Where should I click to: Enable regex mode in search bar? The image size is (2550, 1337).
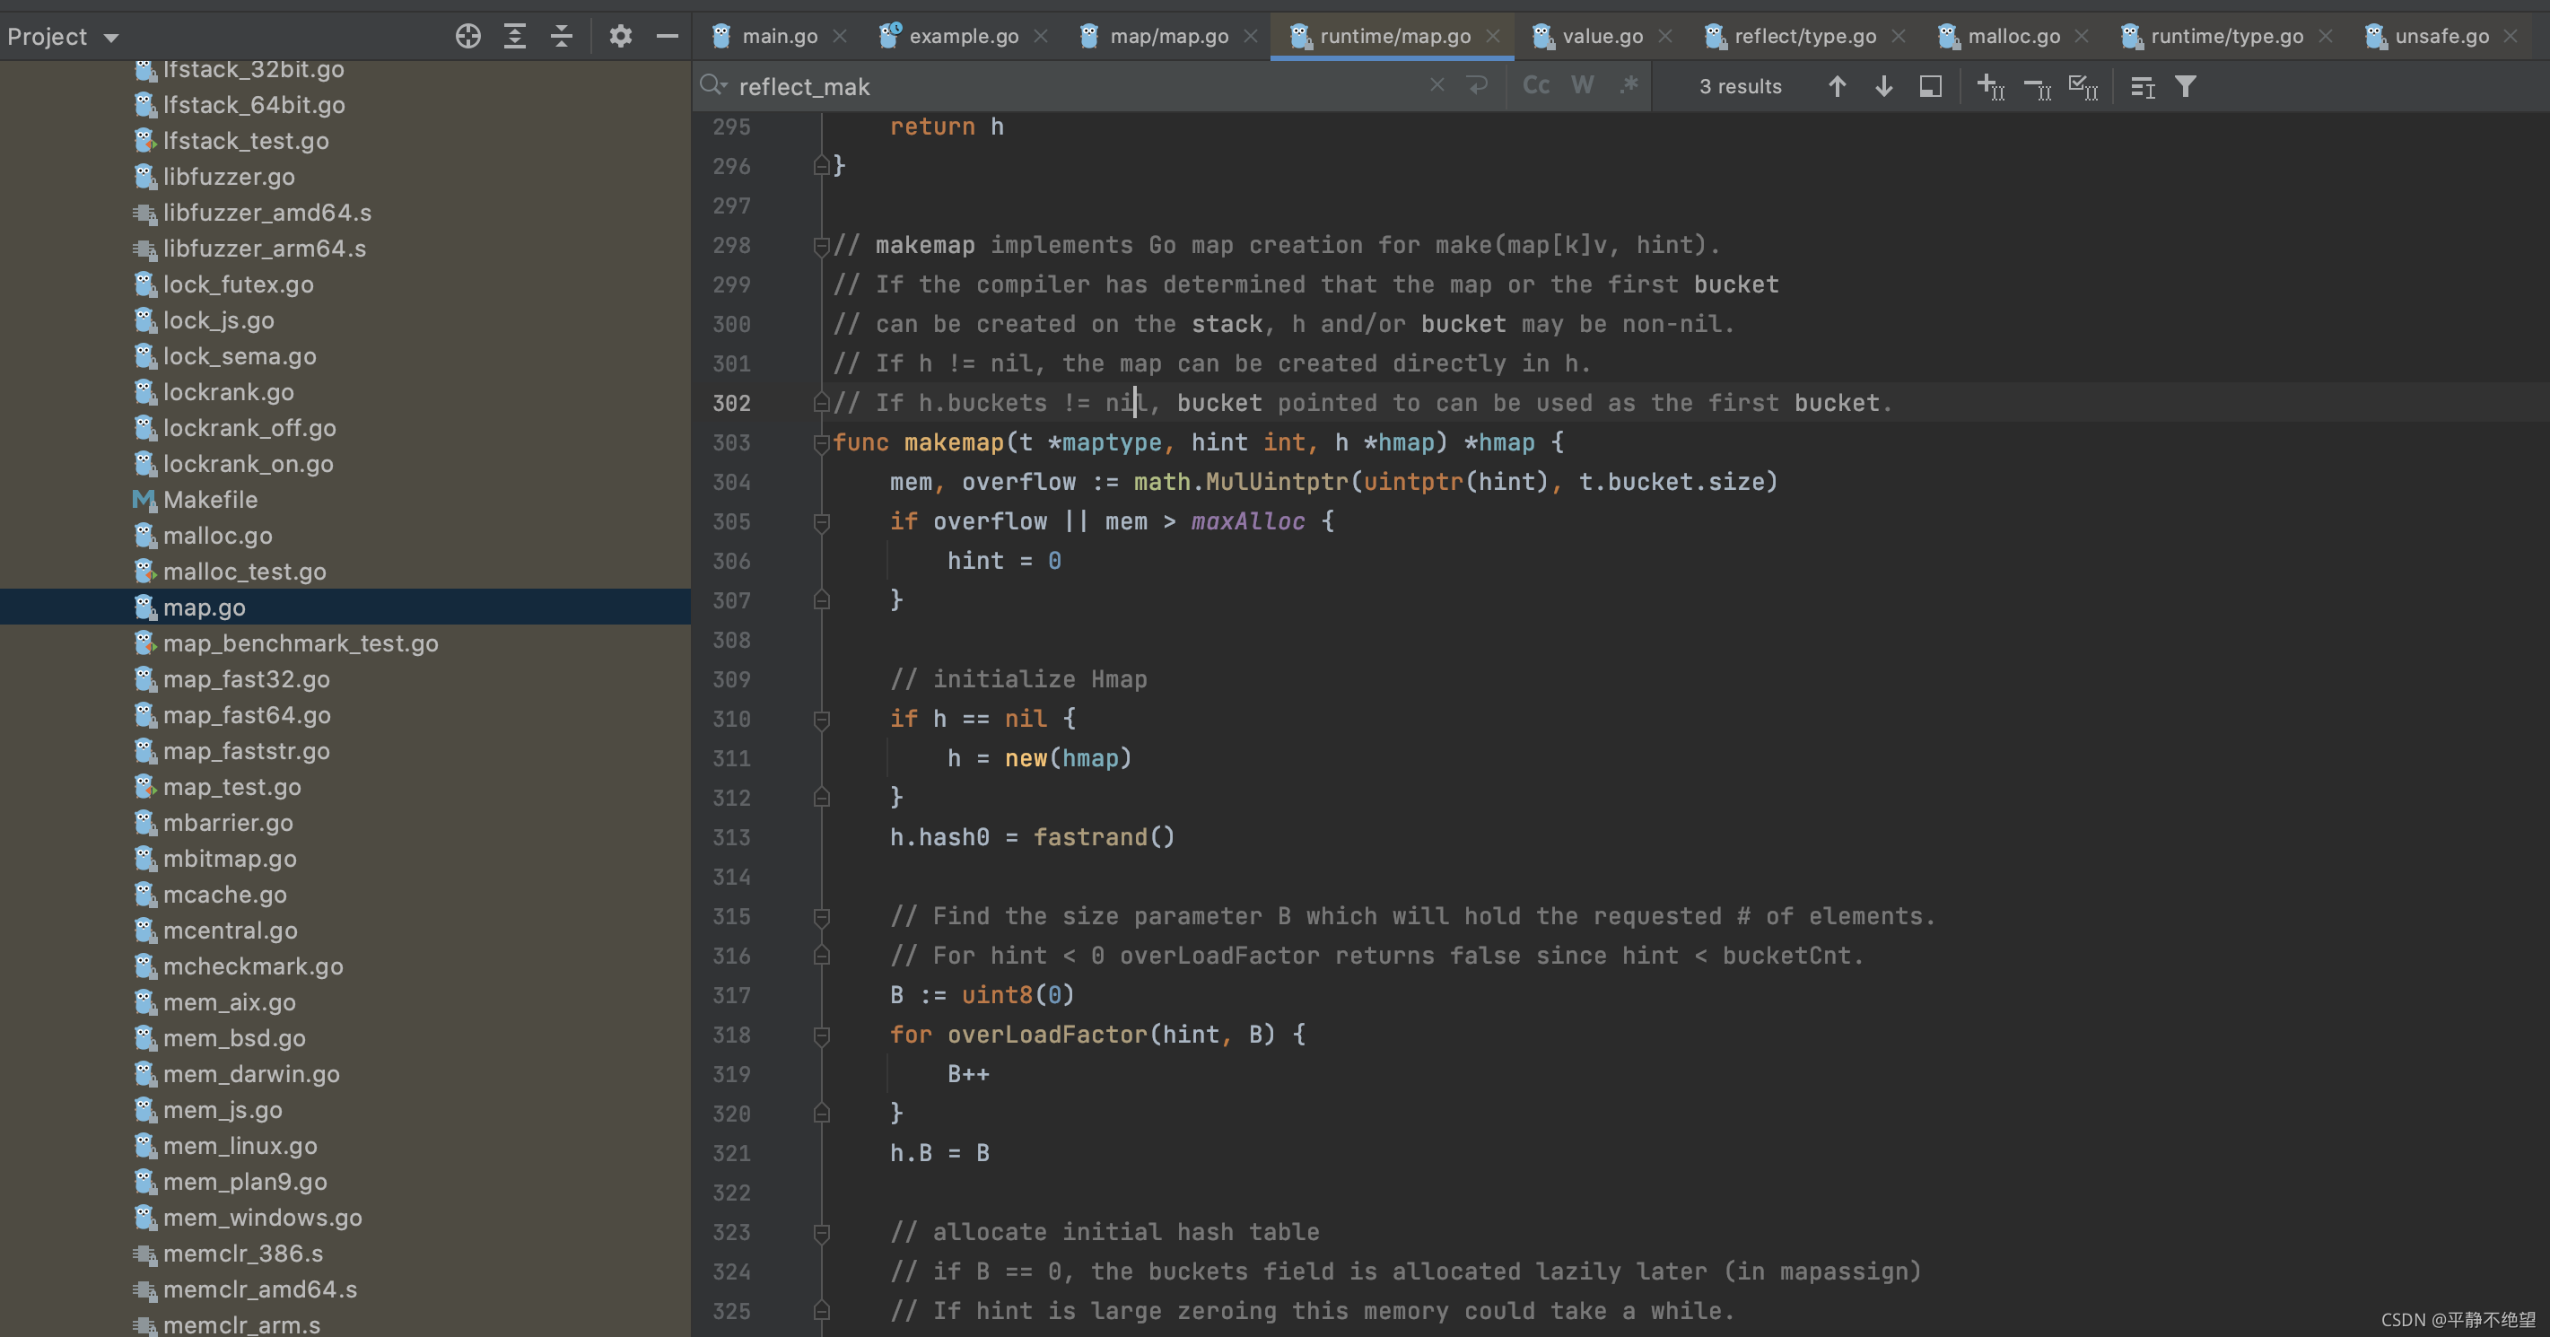tap(1629, 85)
